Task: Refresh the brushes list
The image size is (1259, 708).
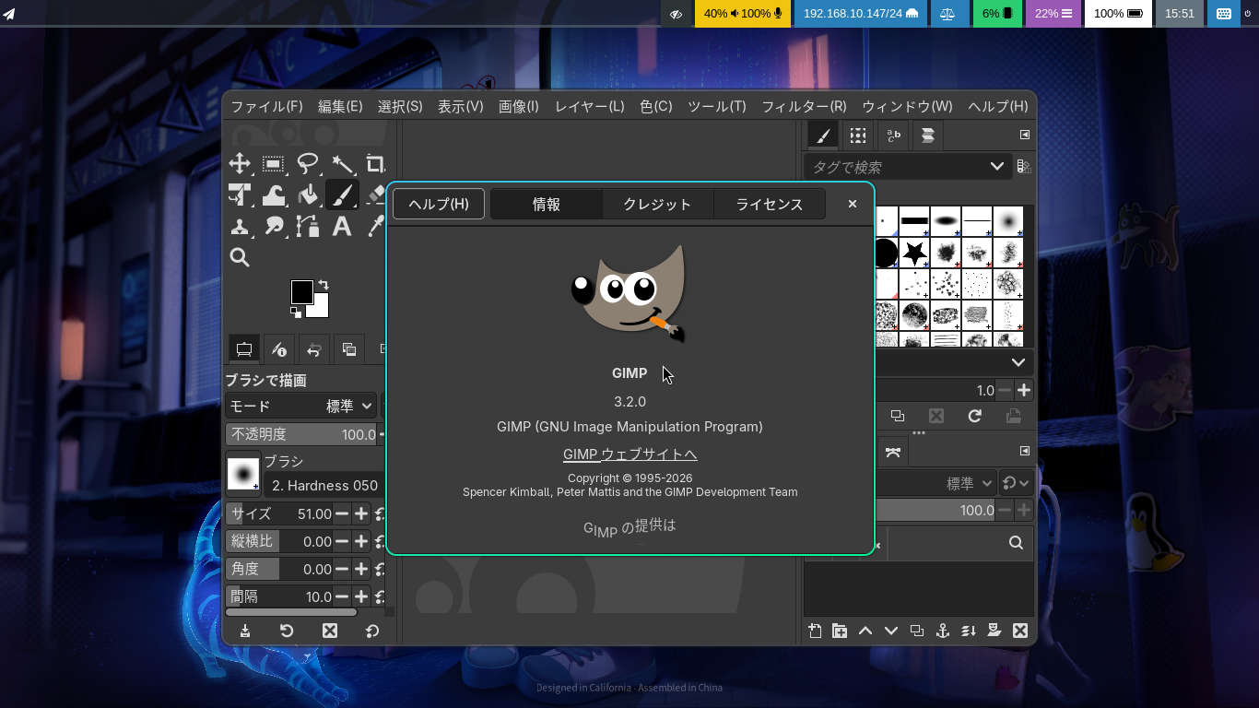Action: coord(974,416)
